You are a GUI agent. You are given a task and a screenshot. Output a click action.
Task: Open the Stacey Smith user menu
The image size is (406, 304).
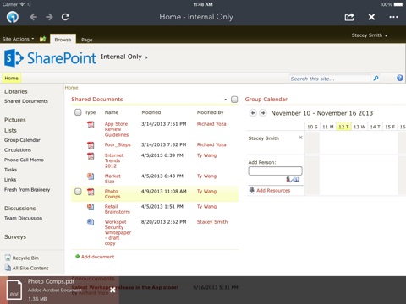(370, 35)
